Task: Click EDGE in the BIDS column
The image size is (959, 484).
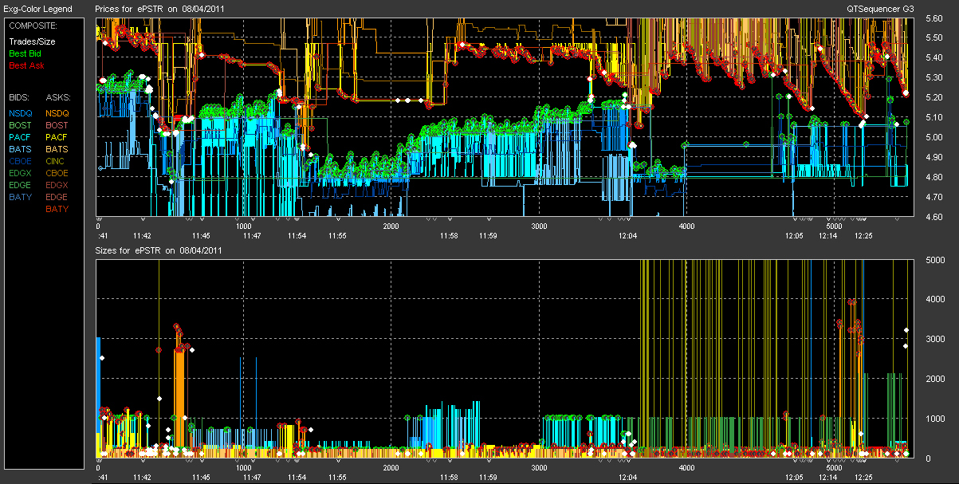Action: 20,185
